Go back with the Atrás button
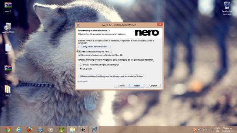 click(x=121, y=86)
